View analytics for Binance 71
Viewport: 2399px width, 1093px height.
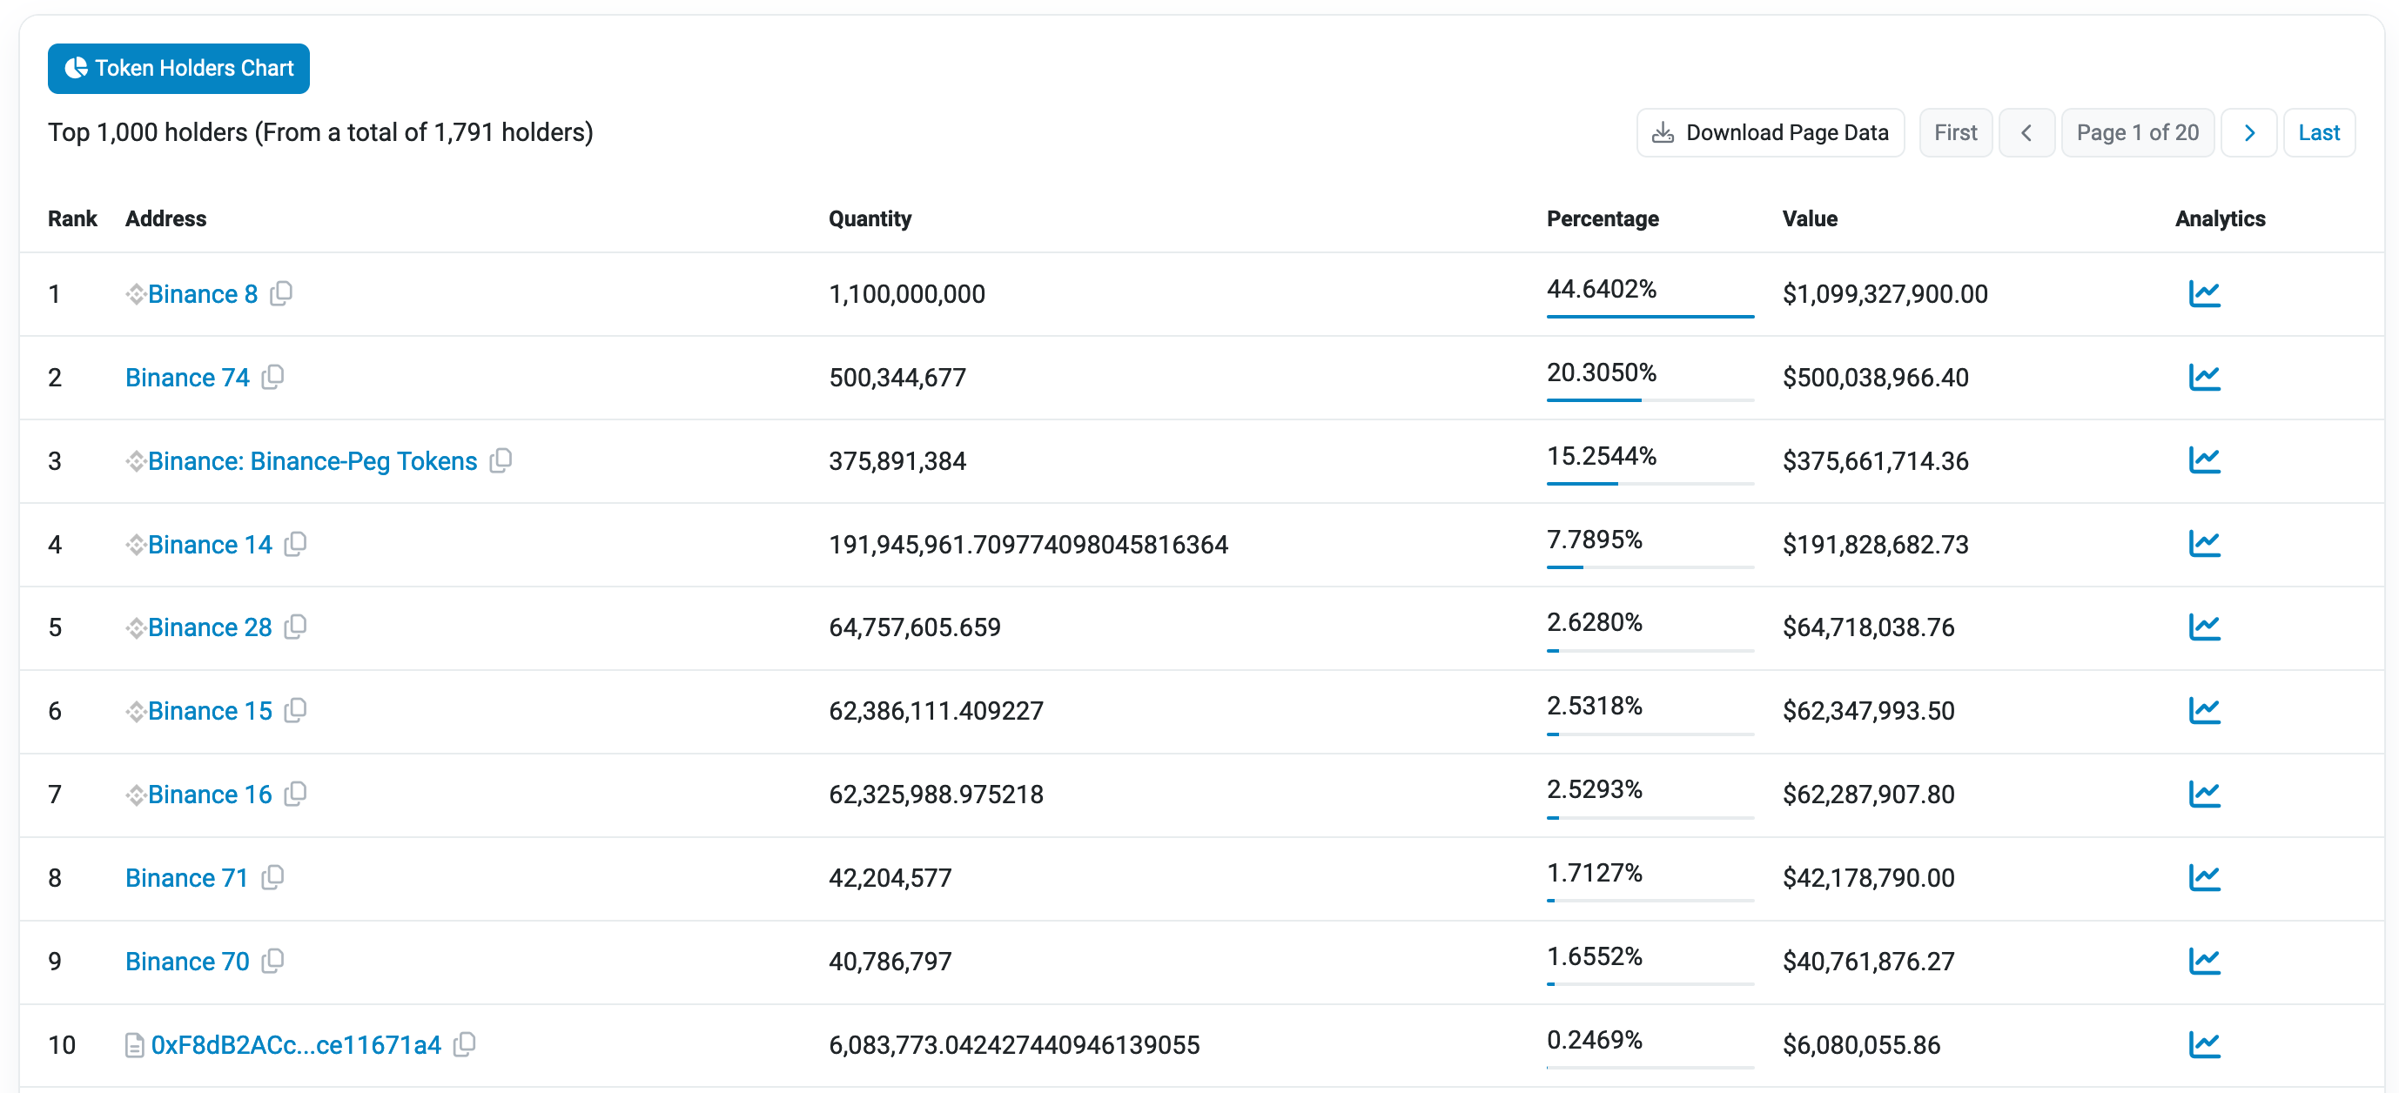2203,877
